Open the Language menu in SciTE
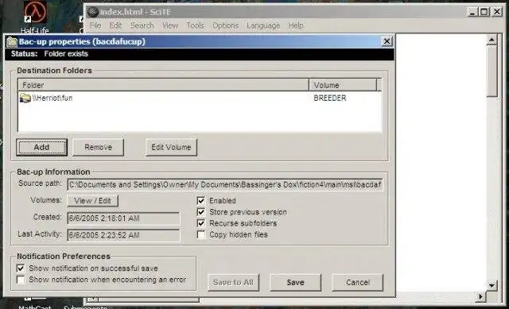The height and width of the screenshot is (309, 509). coord(263,25)
